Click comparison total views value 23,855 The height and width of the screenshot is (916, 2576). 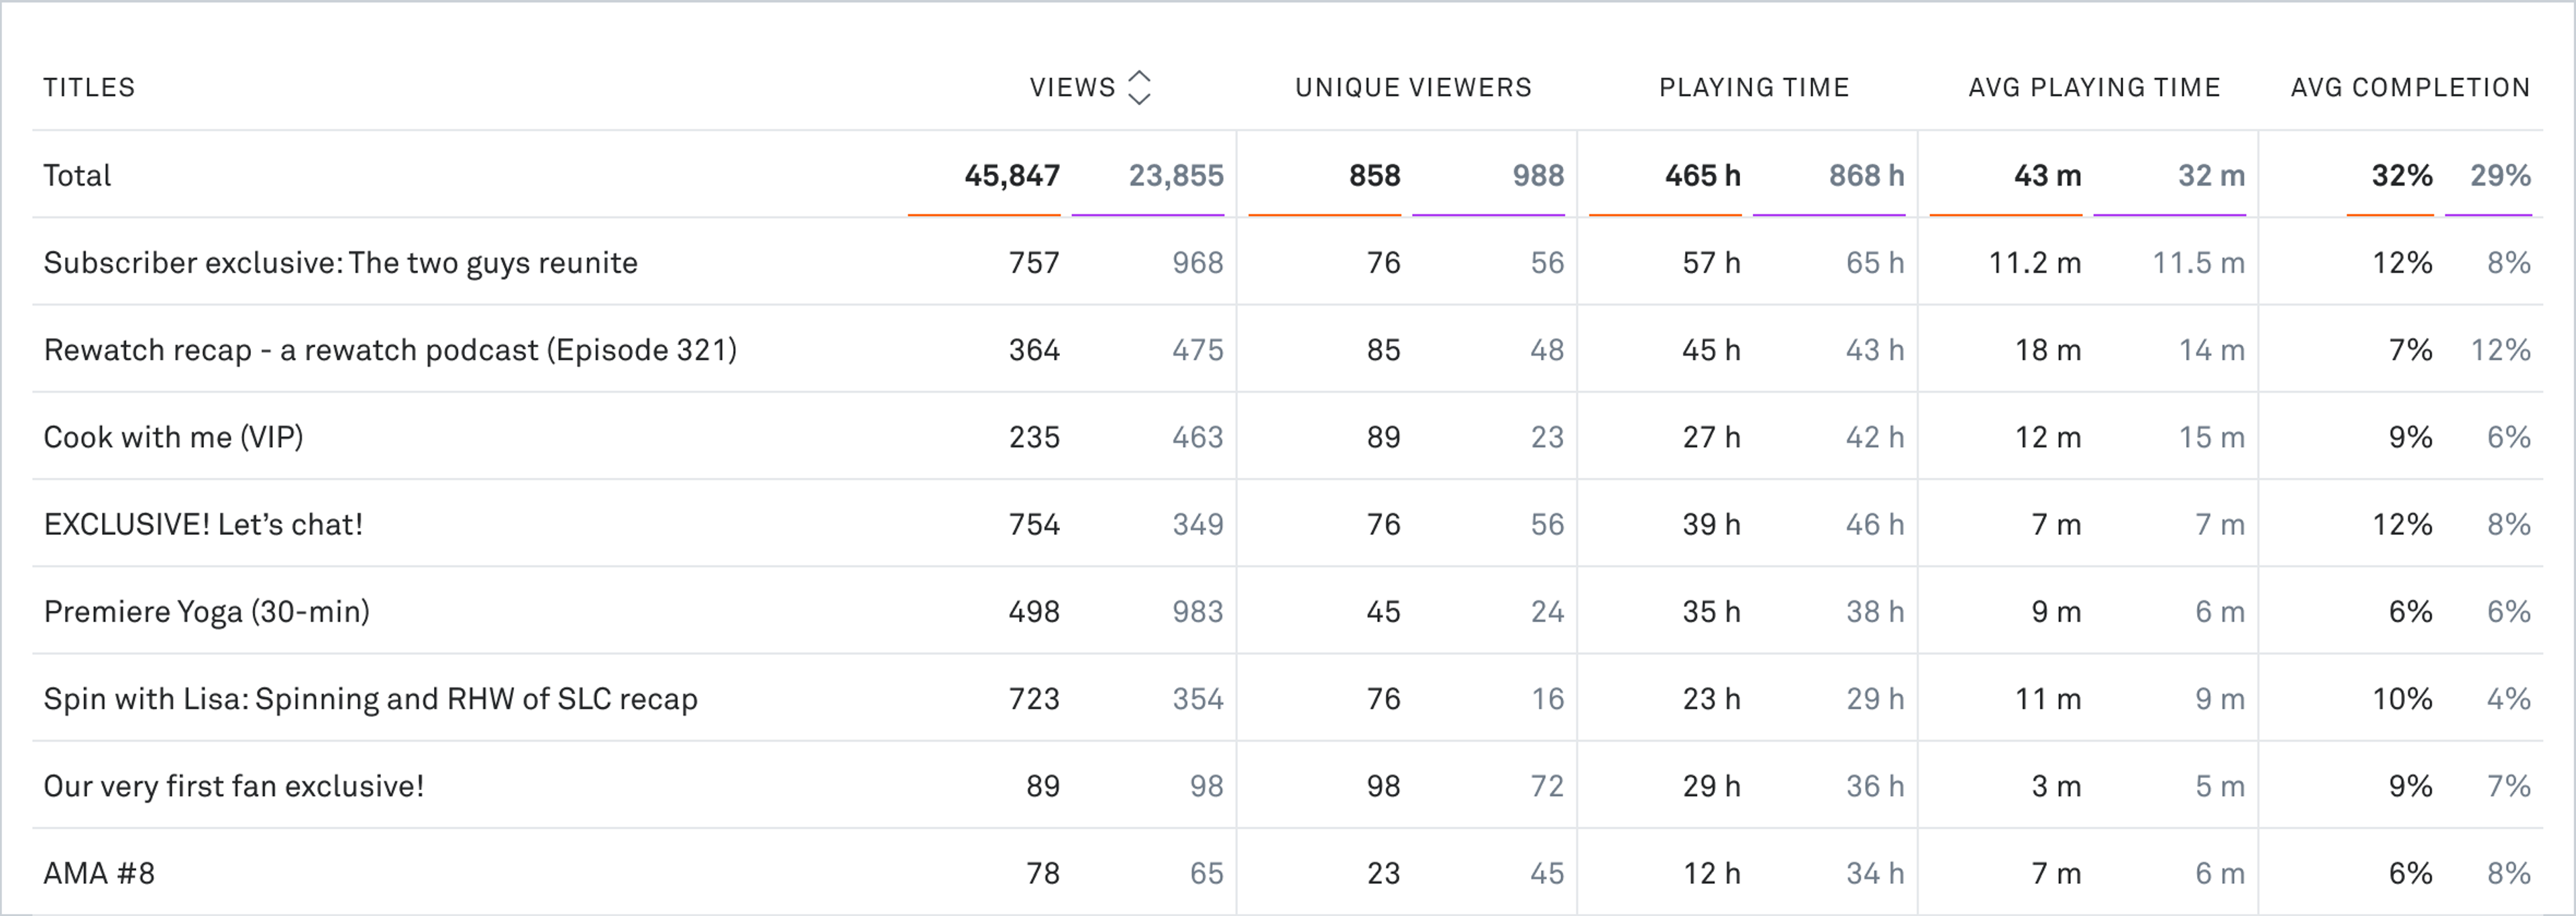(1175, 176)
